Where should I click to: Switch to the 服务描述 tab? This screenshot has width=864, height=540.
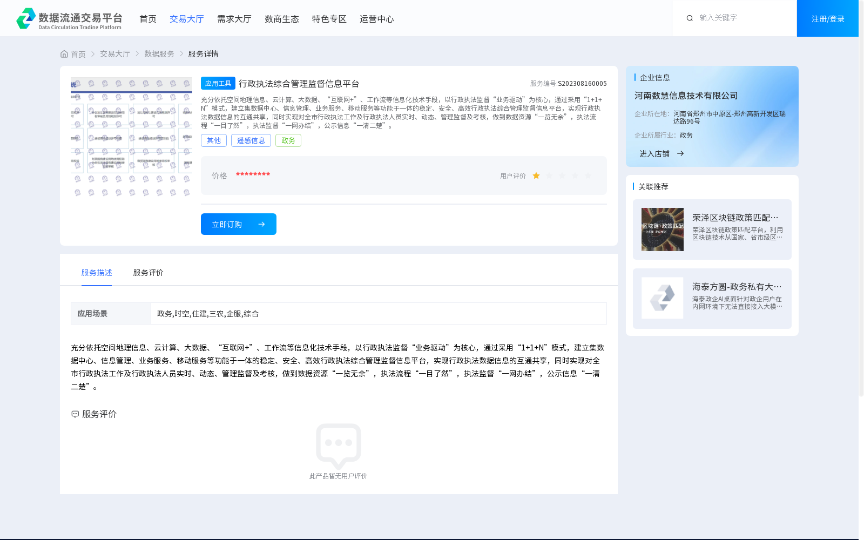click(x=97, y=273)
